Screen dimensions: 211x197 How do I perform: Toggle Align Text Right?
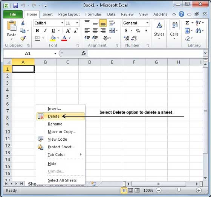(103, 31)
